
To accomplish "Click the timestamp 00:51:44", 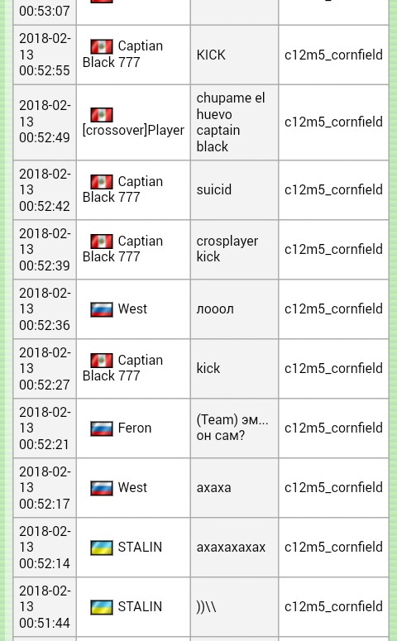I will tap(45, 623).
